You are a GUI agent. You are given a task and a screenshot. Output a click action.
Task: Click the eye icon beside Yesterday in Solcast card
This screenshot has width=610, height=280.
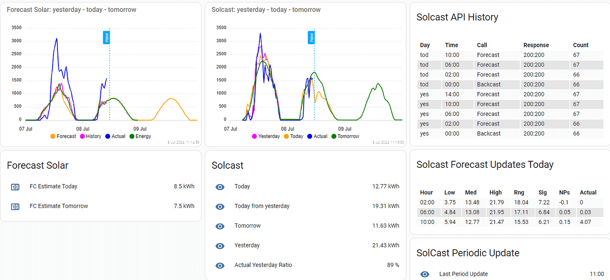[220, 246]
